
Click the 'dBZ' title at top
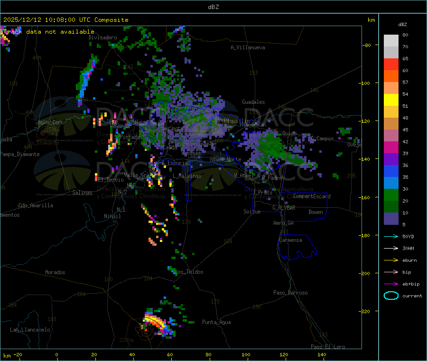[x=213, y=7]
